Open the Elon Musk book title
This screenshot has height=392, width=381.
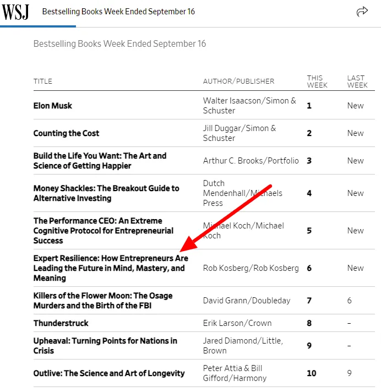click(53, 106)
